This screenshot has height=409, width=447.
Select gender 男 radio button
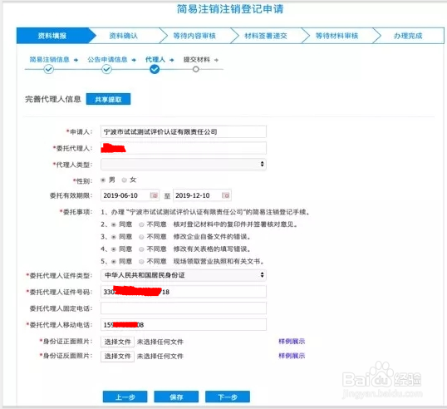pos(103,180)
